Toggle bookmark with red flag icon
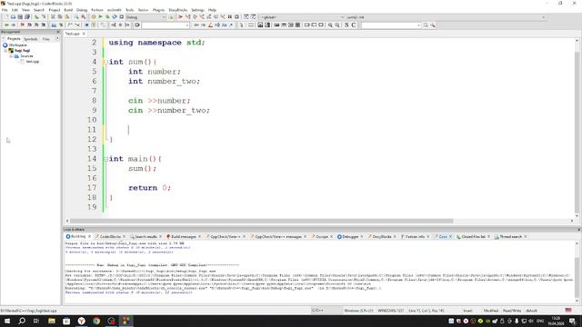 22,25
